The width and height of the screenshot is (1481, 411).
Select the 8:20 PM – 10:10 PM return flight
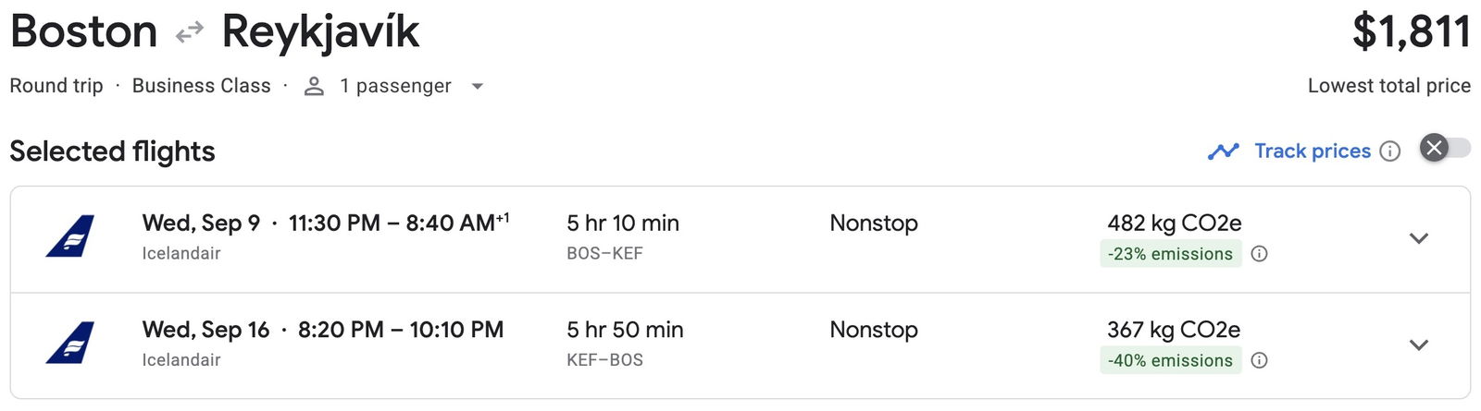coord(400,330)
